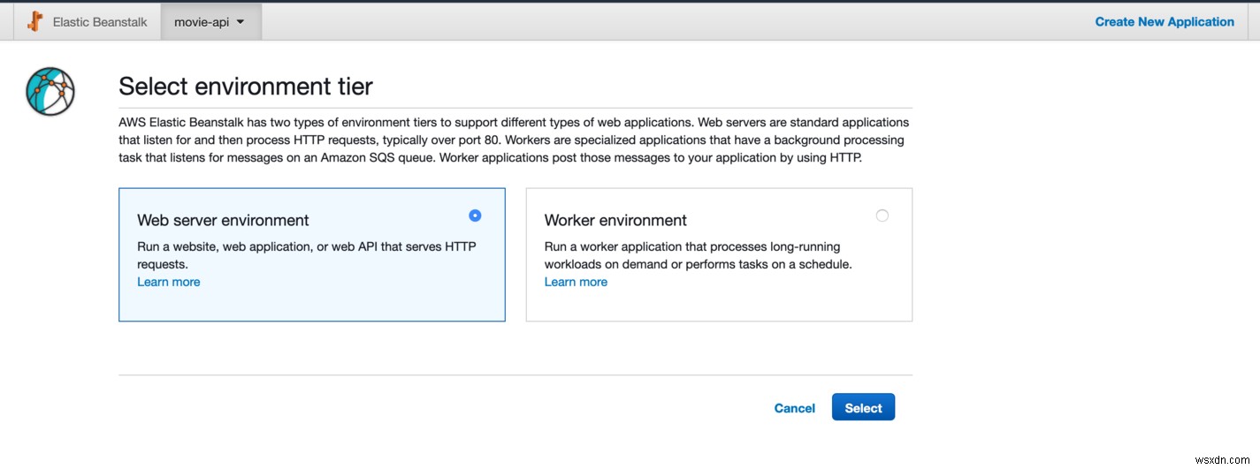Click the Web server environment card title
Screen dimensions: 1260x469
point(223,220)
